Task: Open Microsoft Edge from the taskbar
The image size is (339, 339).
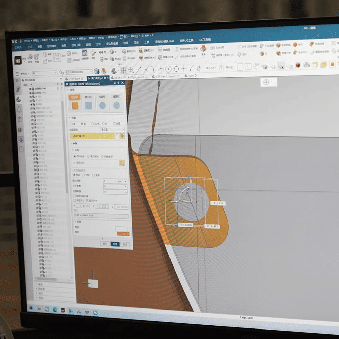Action: point(55,310)
